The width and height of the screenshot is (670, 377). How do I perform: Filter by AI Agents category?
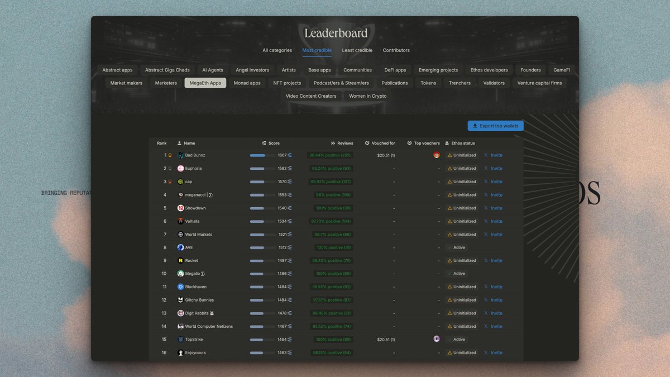213,70
